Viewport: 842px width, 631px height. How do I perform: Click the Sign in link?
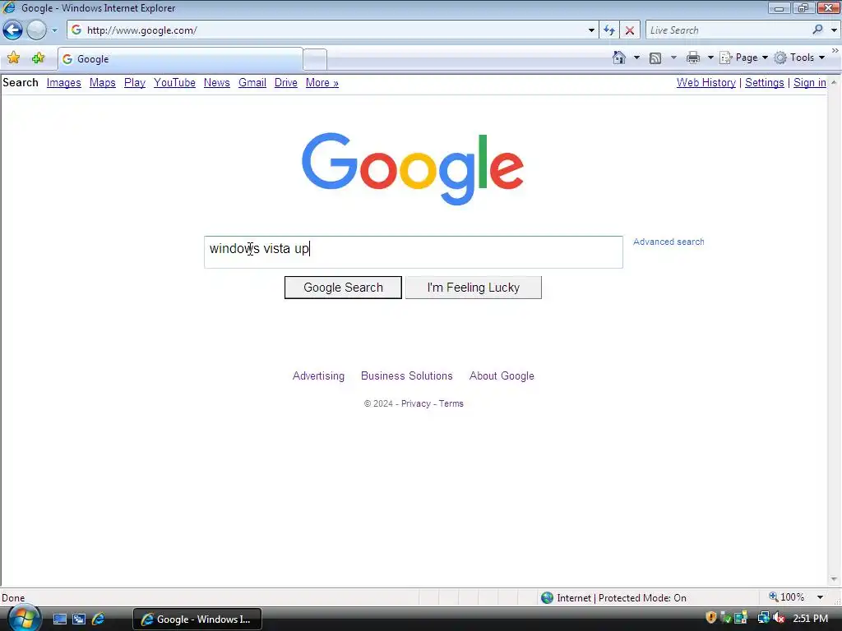[x=810, y=83]
